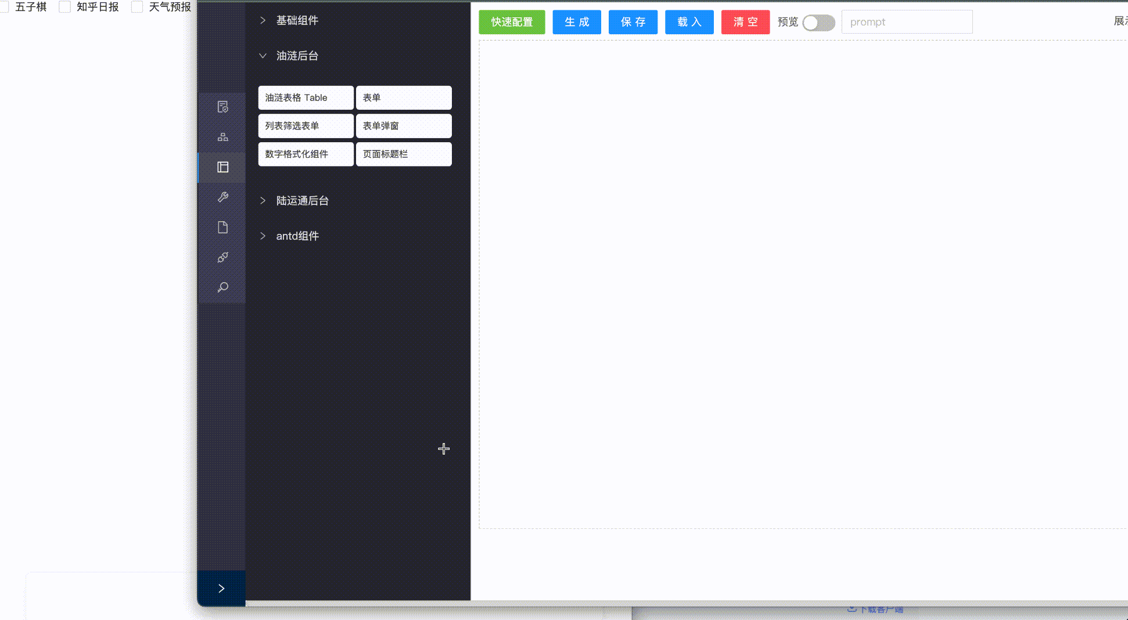The height and width of the screenshot is (620, 1128).
Task: Open the 陆运通后台 group
Action: point(302,200)
